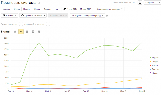Image resolution: width=161 pixels, height=95 pixels.
Task: Open the date range picker field
Action: 77,9
